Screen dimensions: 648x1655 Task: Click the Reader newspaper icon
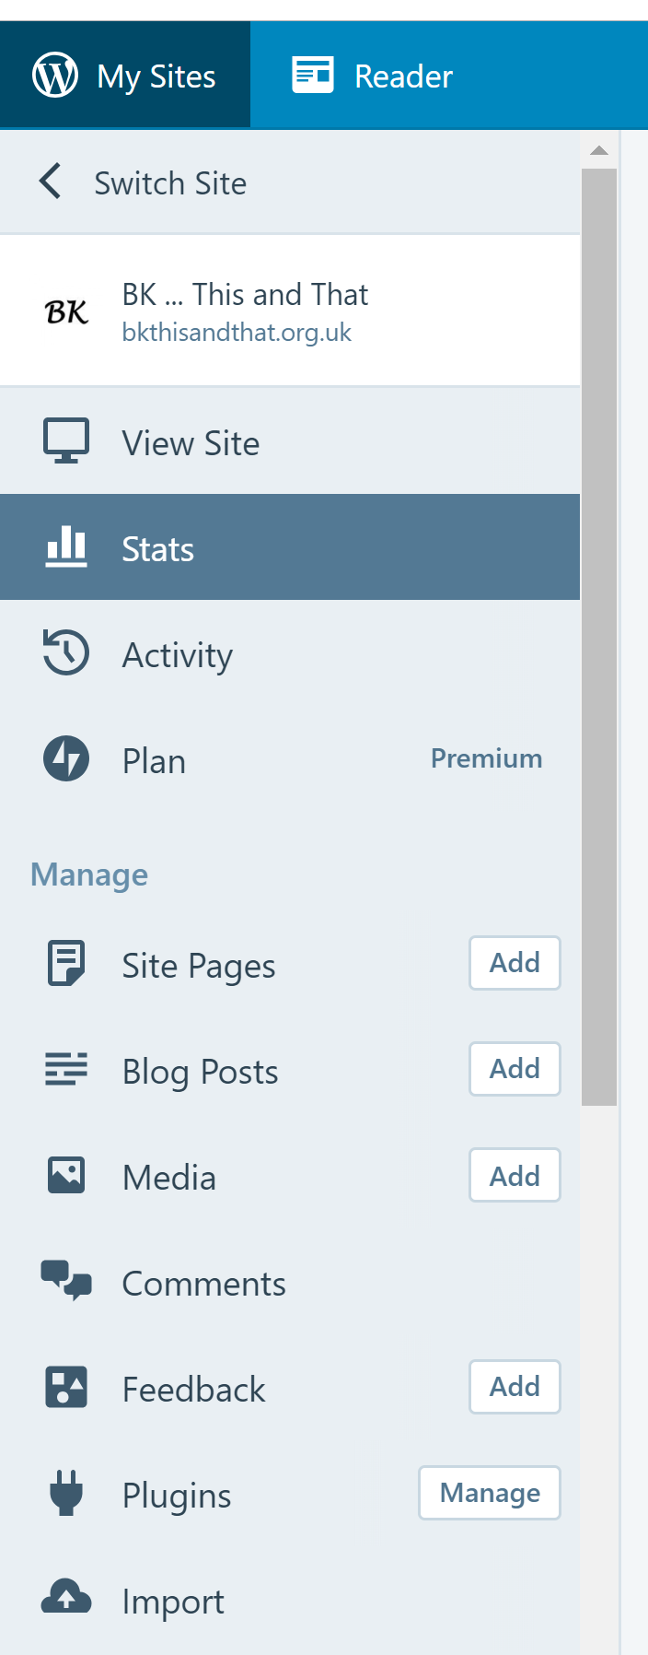pyautogui.click(x=313, y=75)
